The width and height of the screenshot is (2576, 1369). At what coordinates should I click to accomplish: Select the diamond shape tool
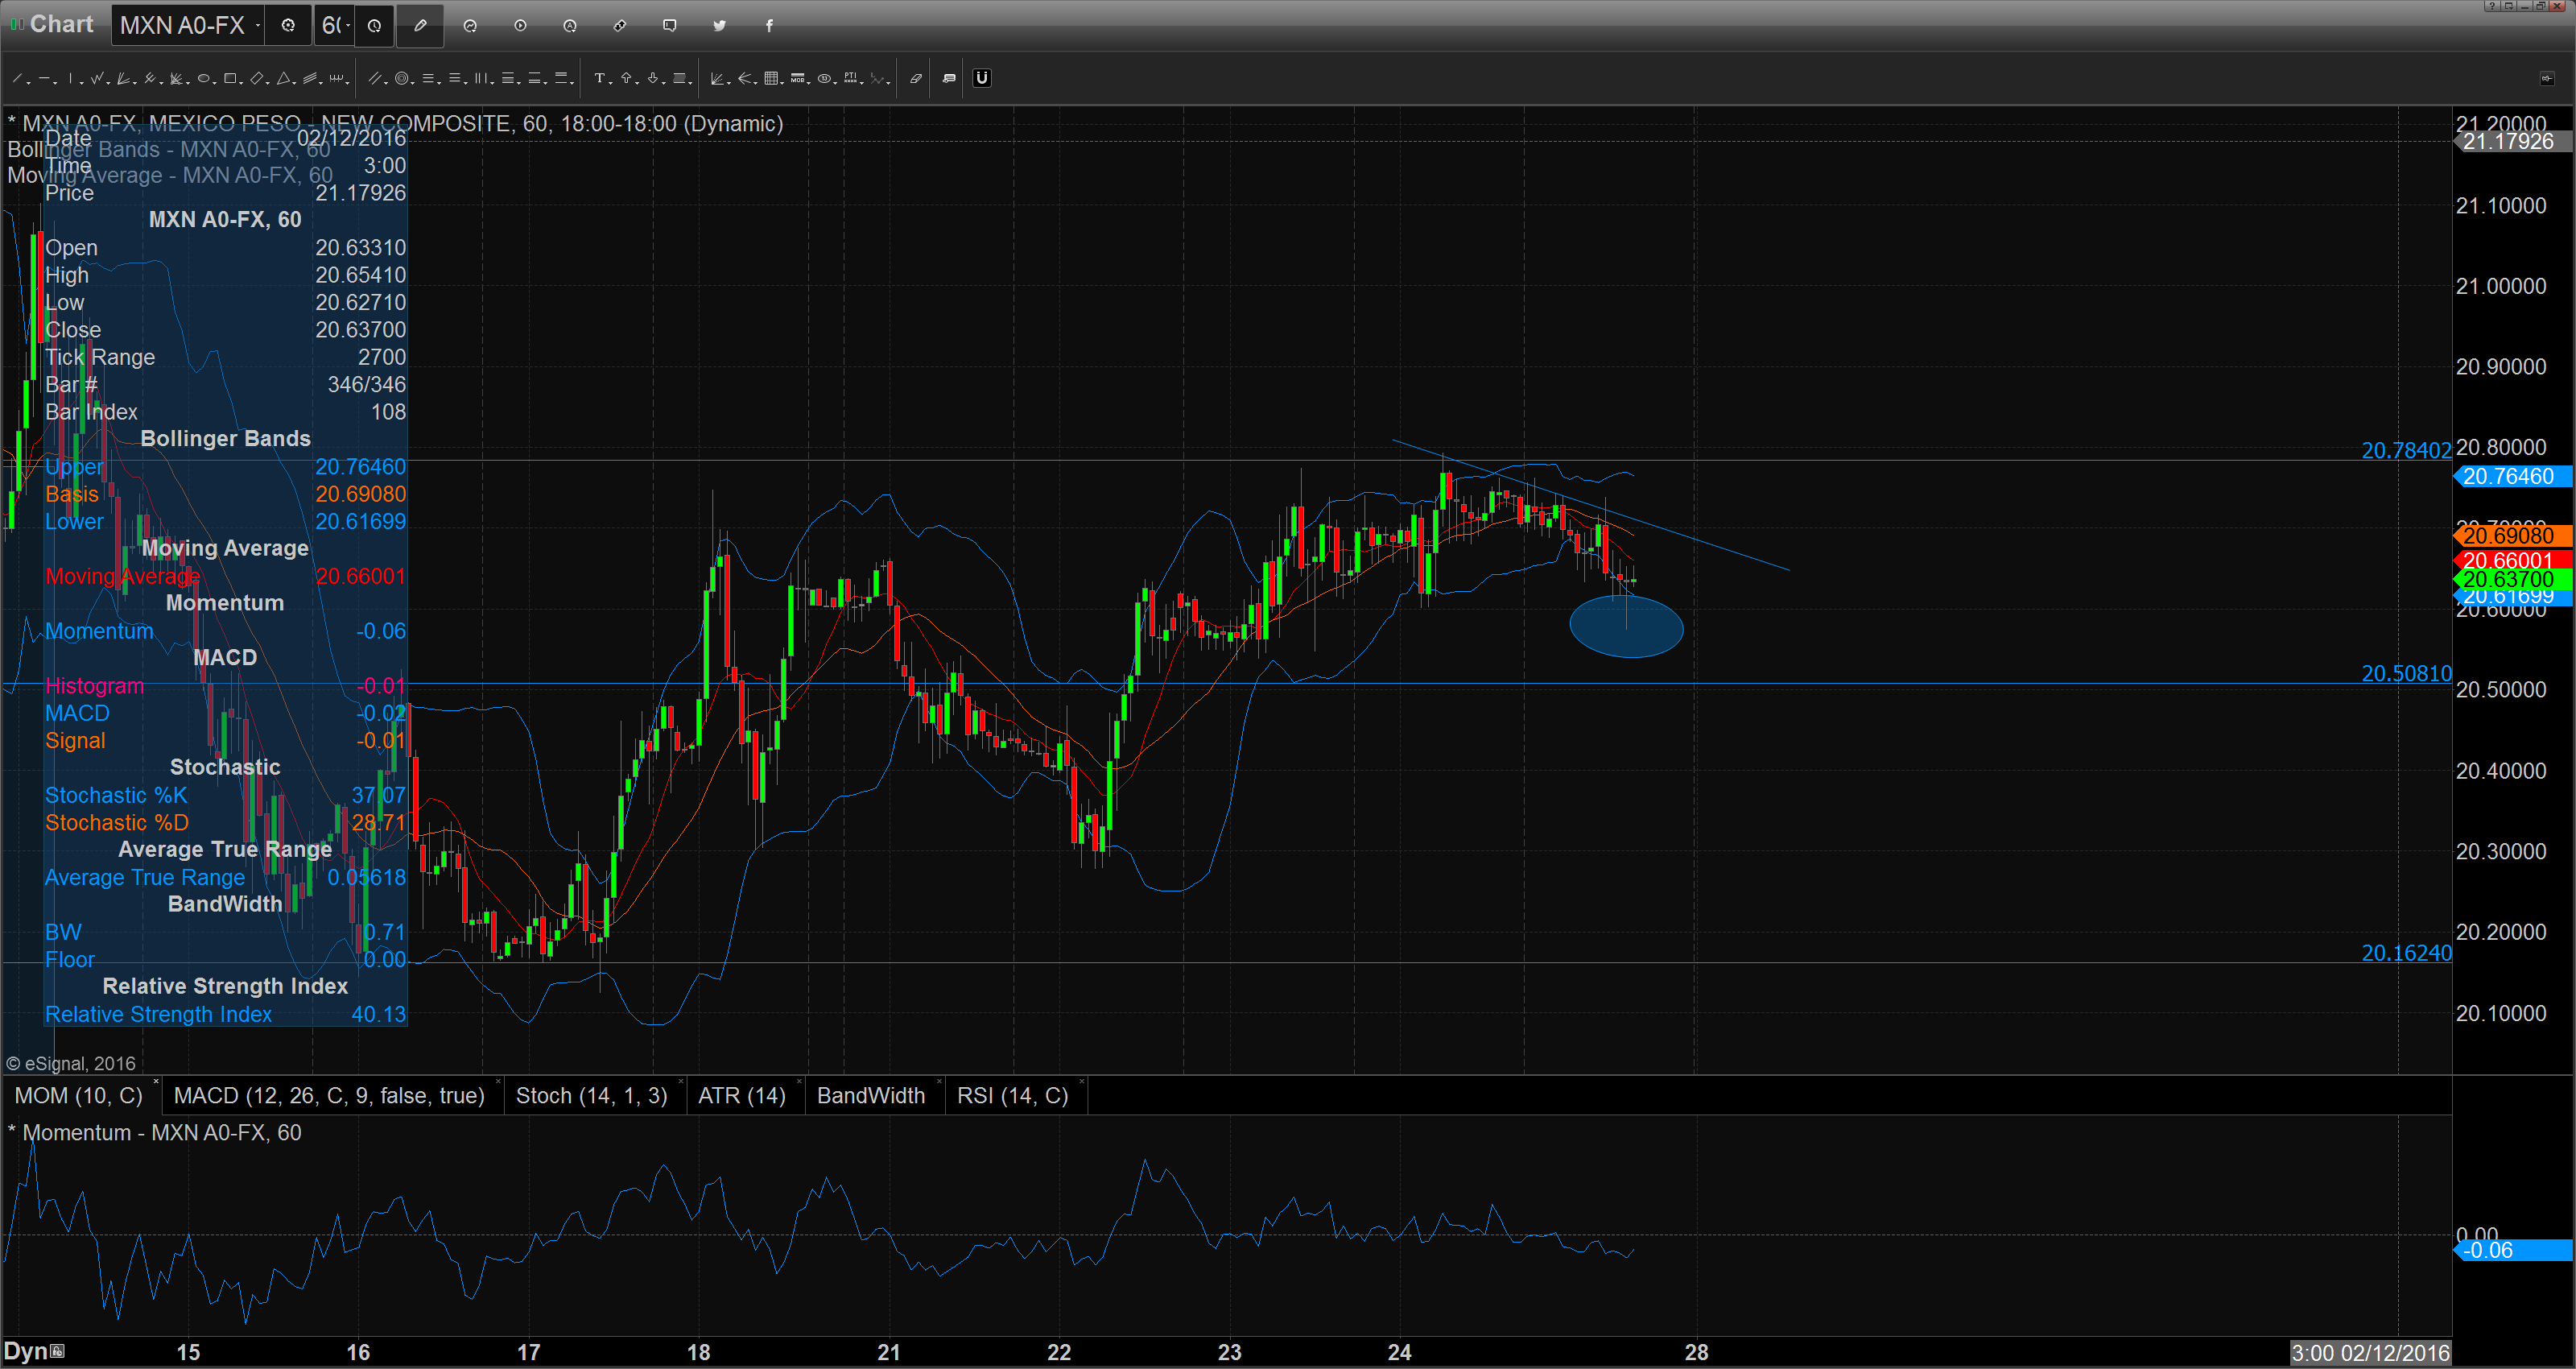point(258,78)
